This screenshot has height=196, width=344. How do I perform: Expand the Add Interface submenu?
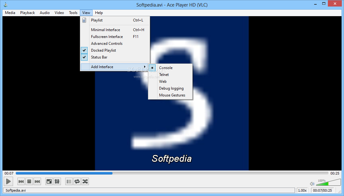(x=115, y=67)
